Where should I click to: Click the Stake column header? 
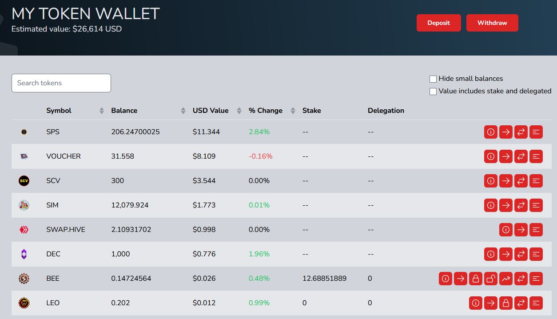pos(312,111)
